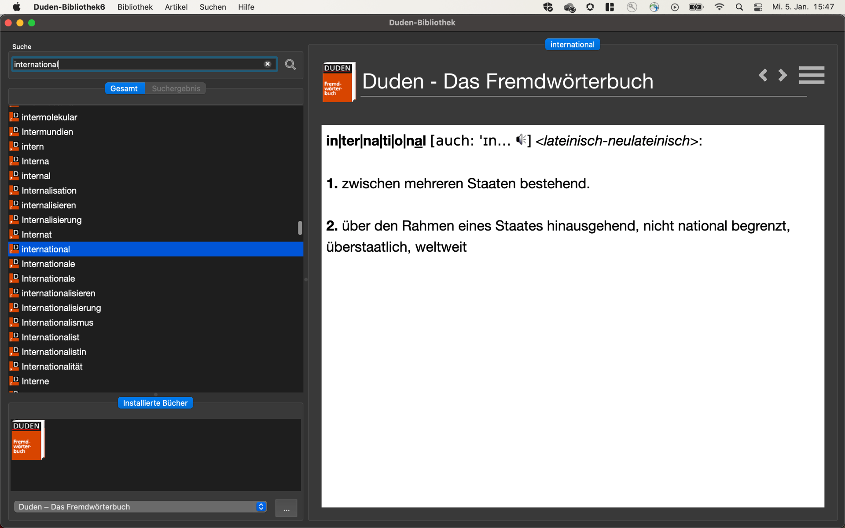Open Spotlight search in the menu bar
The width and height of the screenshot is (845, 528).
pyautogui.click(x=739, y=7)
